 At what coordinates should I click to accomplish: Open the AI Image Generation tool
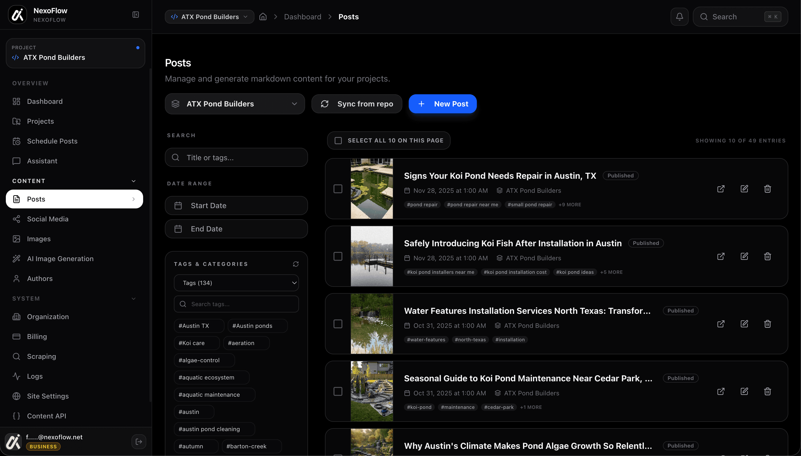coord(60,258)
